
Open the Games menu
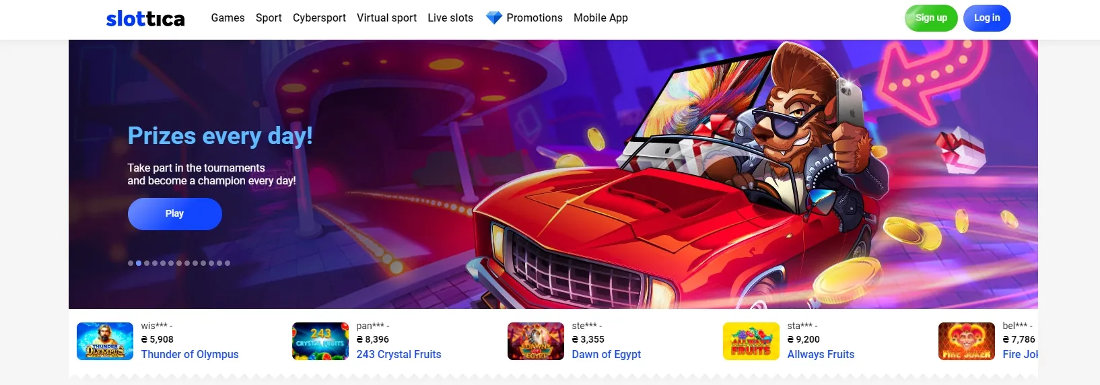click(228, 18)
